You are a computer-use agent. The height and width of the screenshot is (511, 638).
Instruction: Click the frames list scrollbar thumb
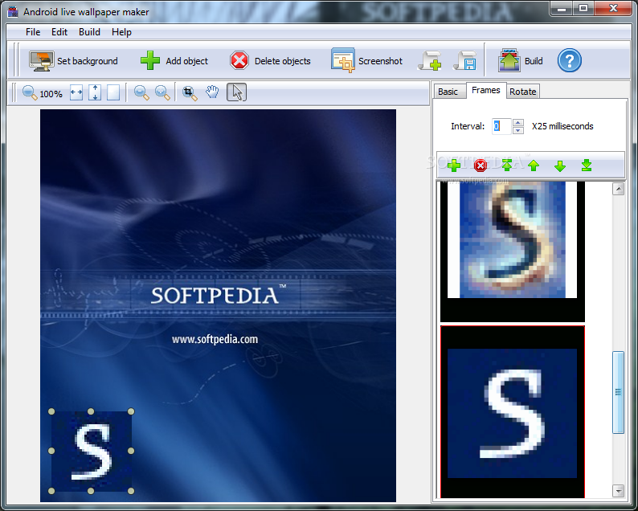[x=618, y=393]
